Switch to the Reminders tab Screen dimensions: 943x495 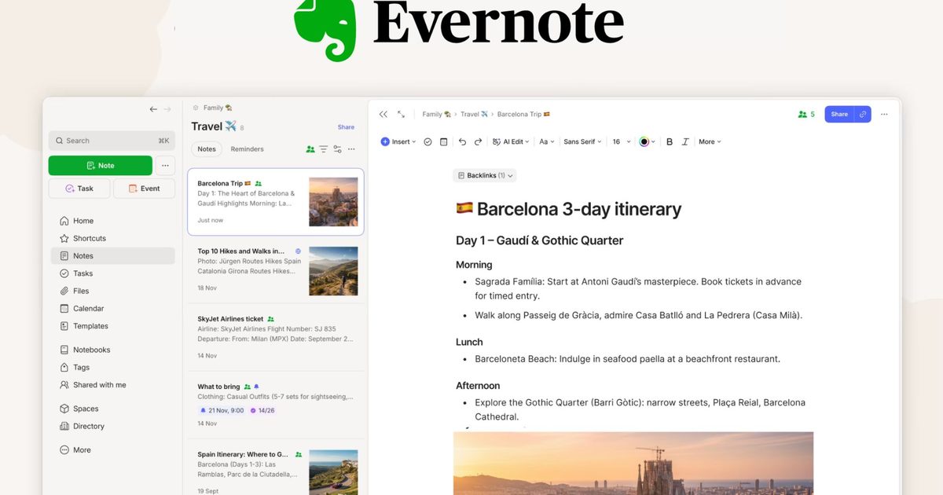246,148
